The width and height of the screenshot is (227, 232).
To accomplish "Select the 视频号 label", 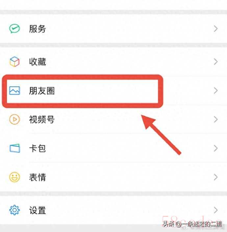I will pyautogui.click(x=42, y=119).
